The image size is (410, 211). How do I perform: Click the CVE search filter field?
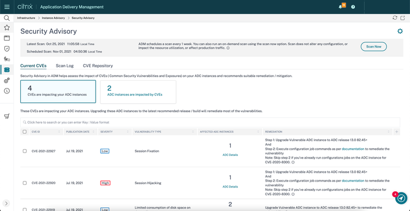click(x=210, y=122)
